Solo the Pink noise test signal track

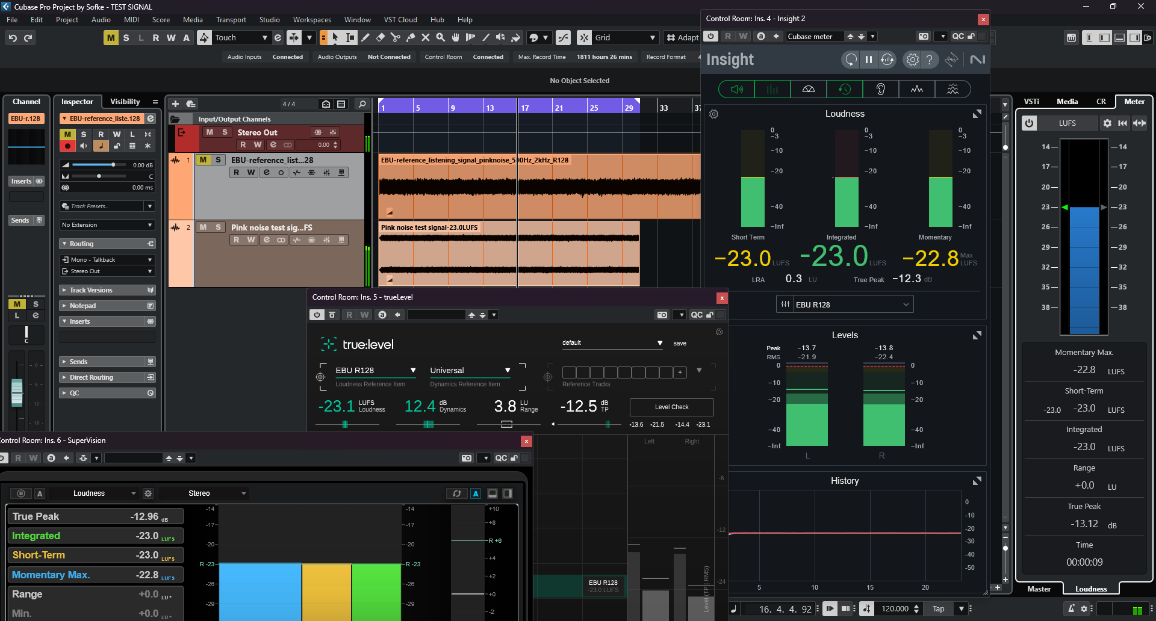(218, 227)
